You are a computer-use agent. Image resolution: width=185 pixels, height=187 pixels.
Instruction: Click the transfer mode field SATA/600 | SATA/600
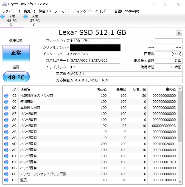(95, 61)
